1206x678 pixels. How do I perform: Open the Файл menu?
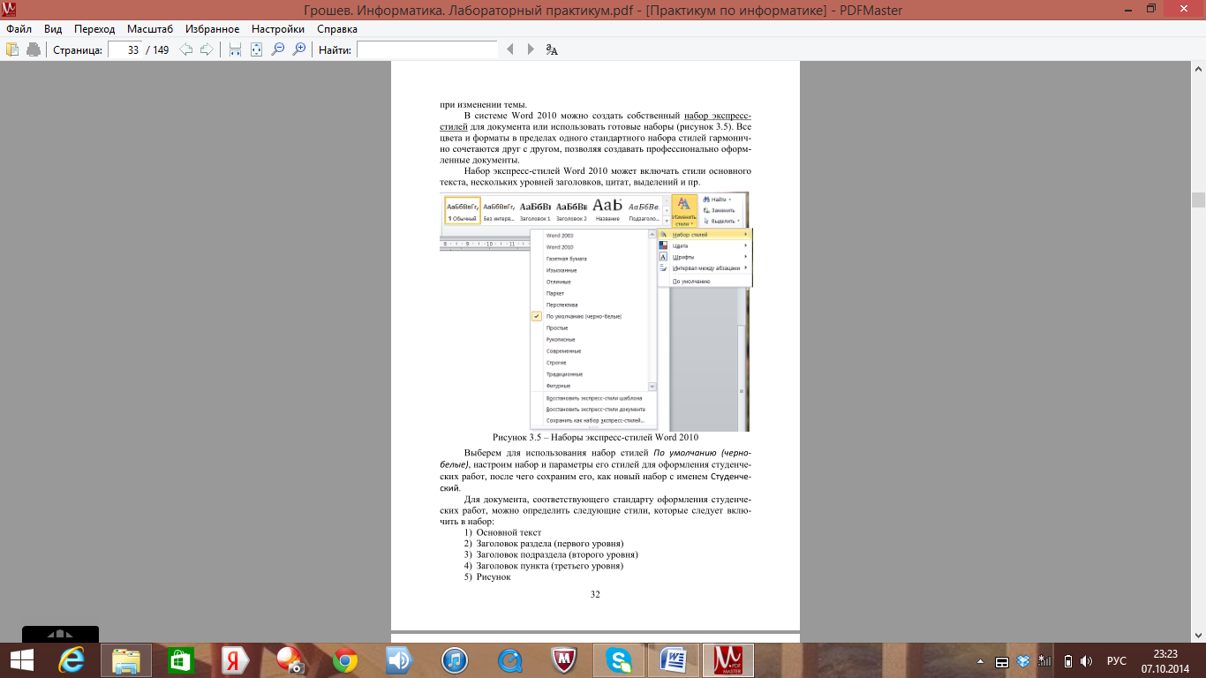tap(19, 29)
